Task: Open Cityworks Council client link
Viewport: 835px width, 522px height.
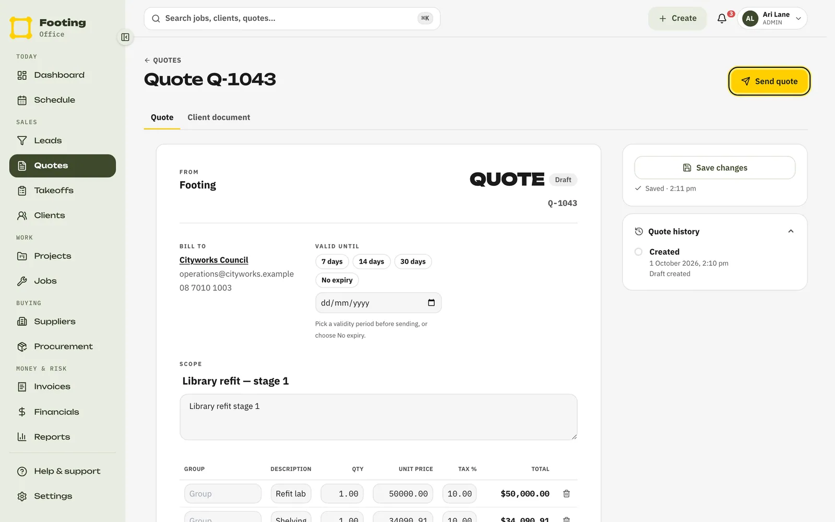Action: pos(214,260)
